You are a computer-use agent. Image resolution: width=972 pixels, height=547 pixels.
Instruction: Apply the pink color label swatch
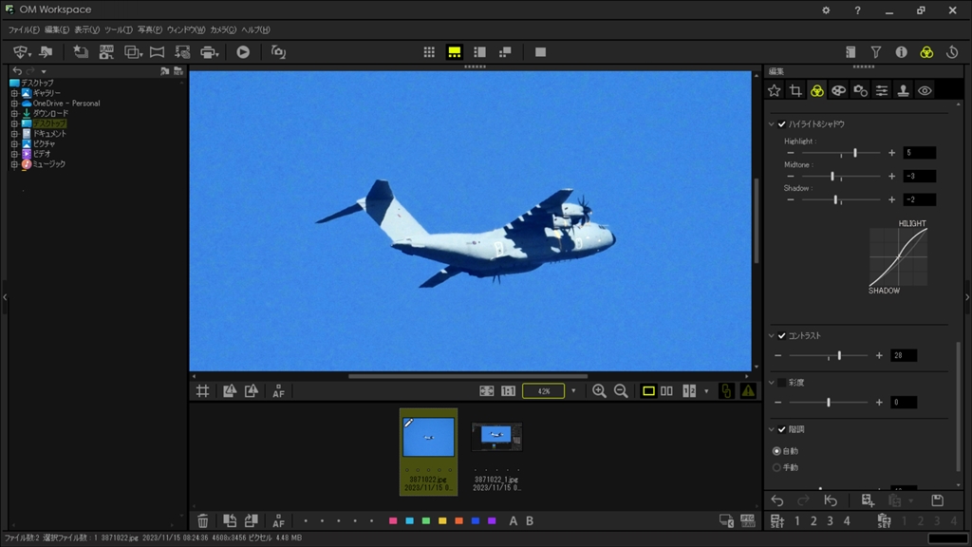pyautogui.click(x=392, y=521)
